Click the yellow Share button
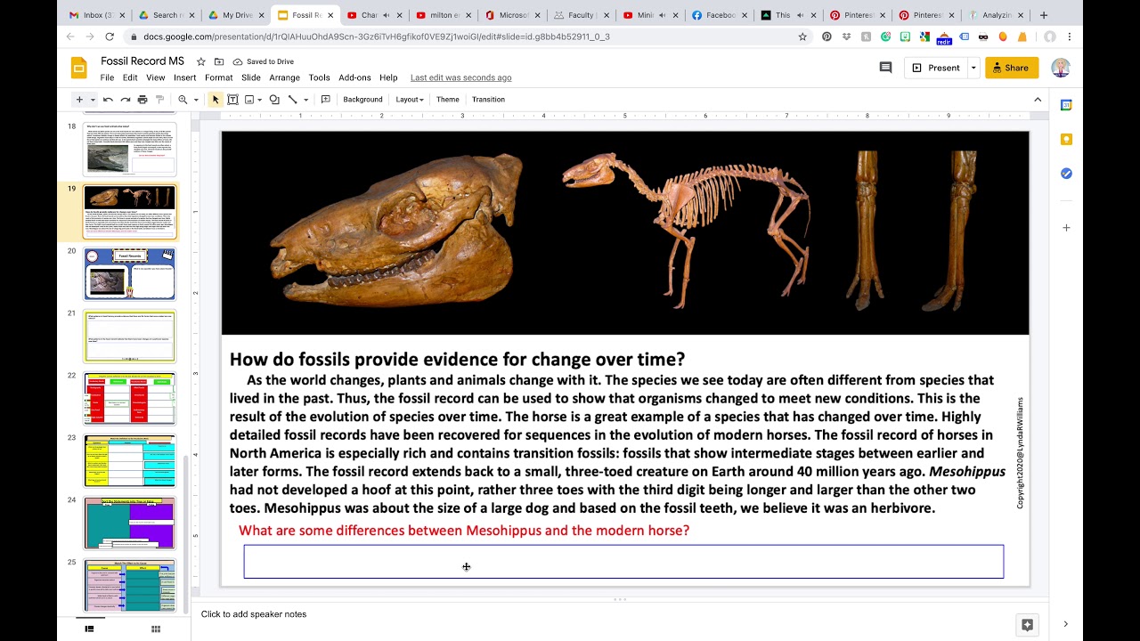The width and height of the screenshot is (1140, 641). 1011,67
